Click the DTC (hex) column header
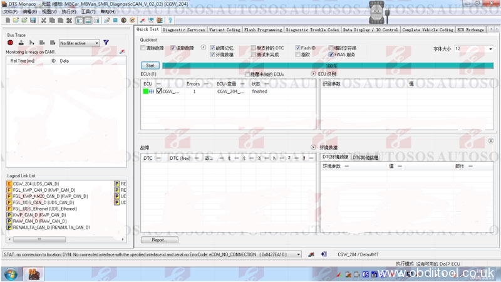501x282 pixels. (x=180, y=159)
